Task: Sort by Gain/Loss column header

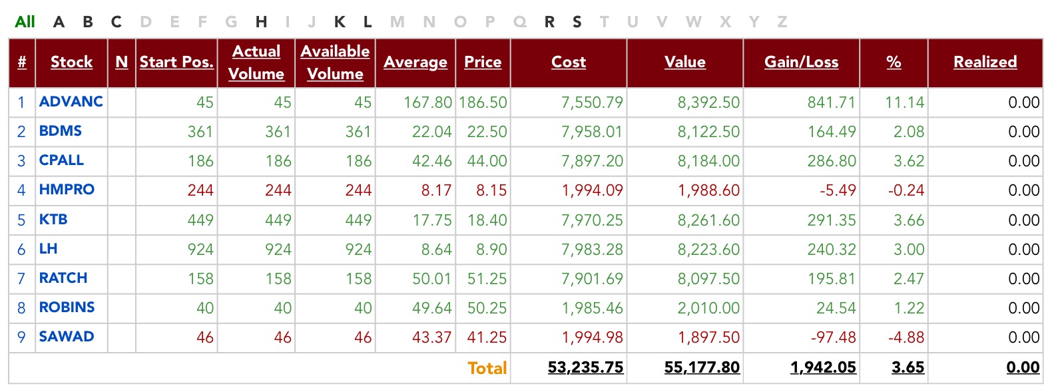Action: click(802, 62)
